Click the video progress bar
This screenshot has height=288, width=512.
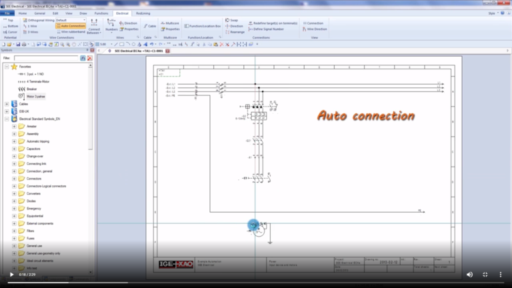pyautogui.click(x=256, y=283)
